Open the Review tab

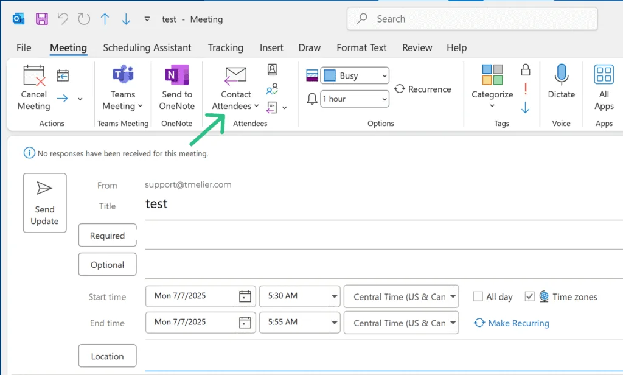tap(417, 47)
